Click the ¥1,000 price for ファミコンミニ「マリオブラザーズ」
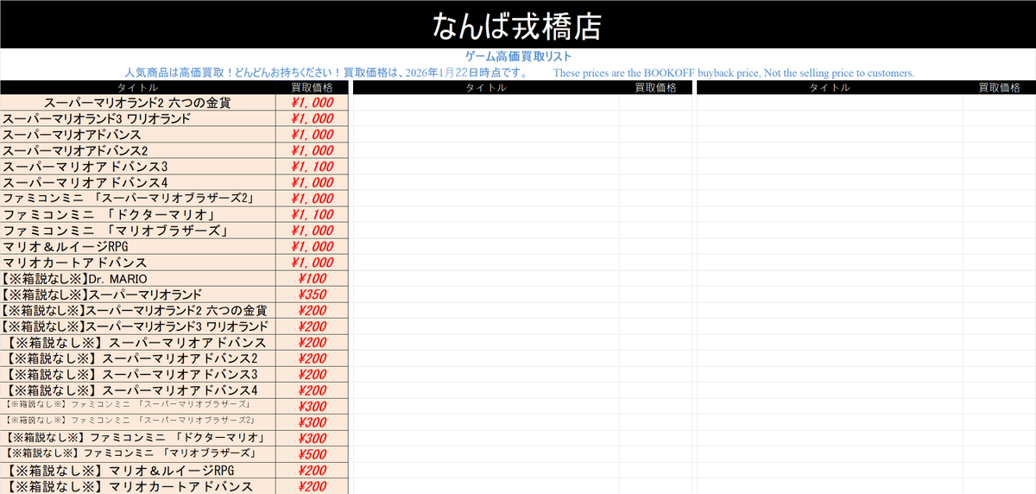 (312, 231)
